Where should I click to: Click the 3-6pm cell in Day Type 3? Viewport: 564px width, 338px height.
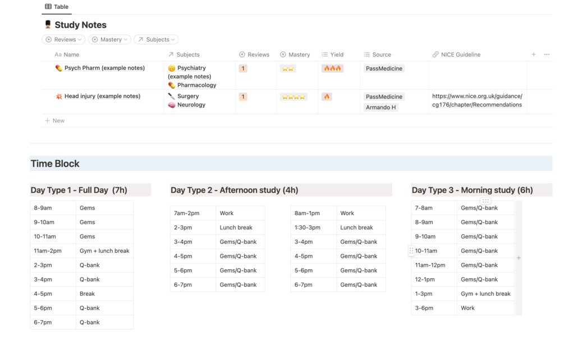pos(434,308)
